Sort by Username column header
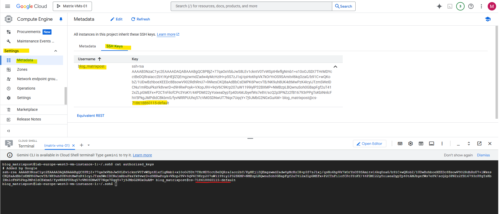 click(x=90, y=59)
